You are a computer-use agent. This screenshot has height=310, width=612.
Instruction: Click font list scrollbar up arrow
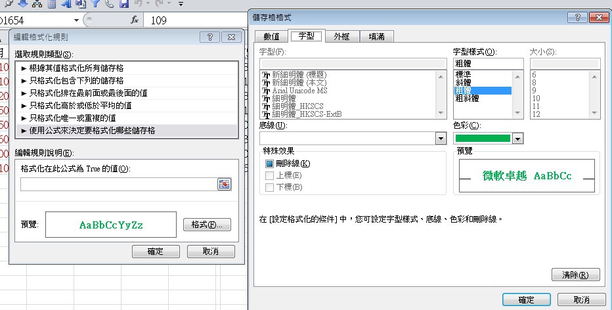pos(441,77)
